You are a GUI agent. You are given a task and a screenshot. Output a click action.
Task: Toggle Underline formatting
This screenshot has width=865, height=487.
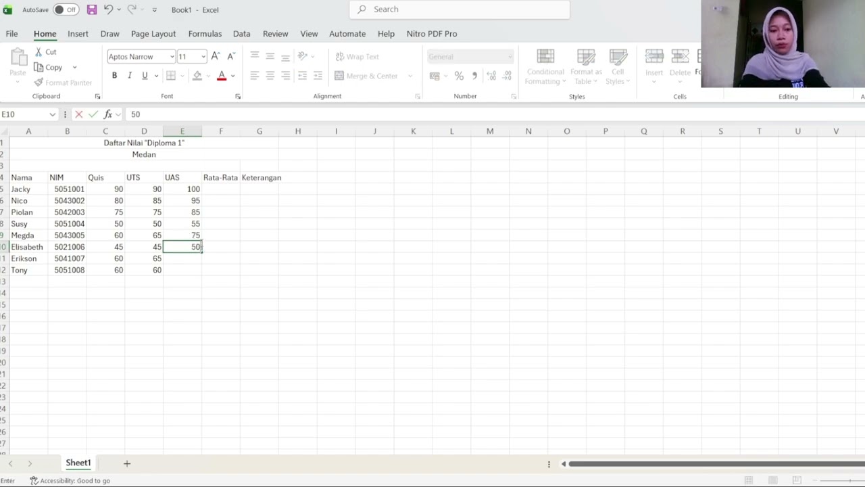coord(144,76)
